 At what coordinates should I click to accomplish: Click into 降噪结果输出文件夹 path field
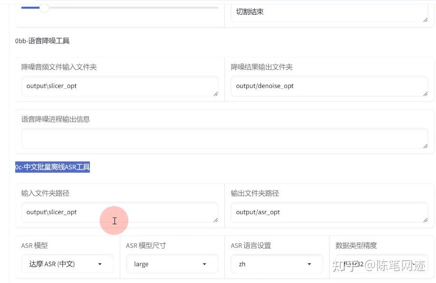coord(328,86)
